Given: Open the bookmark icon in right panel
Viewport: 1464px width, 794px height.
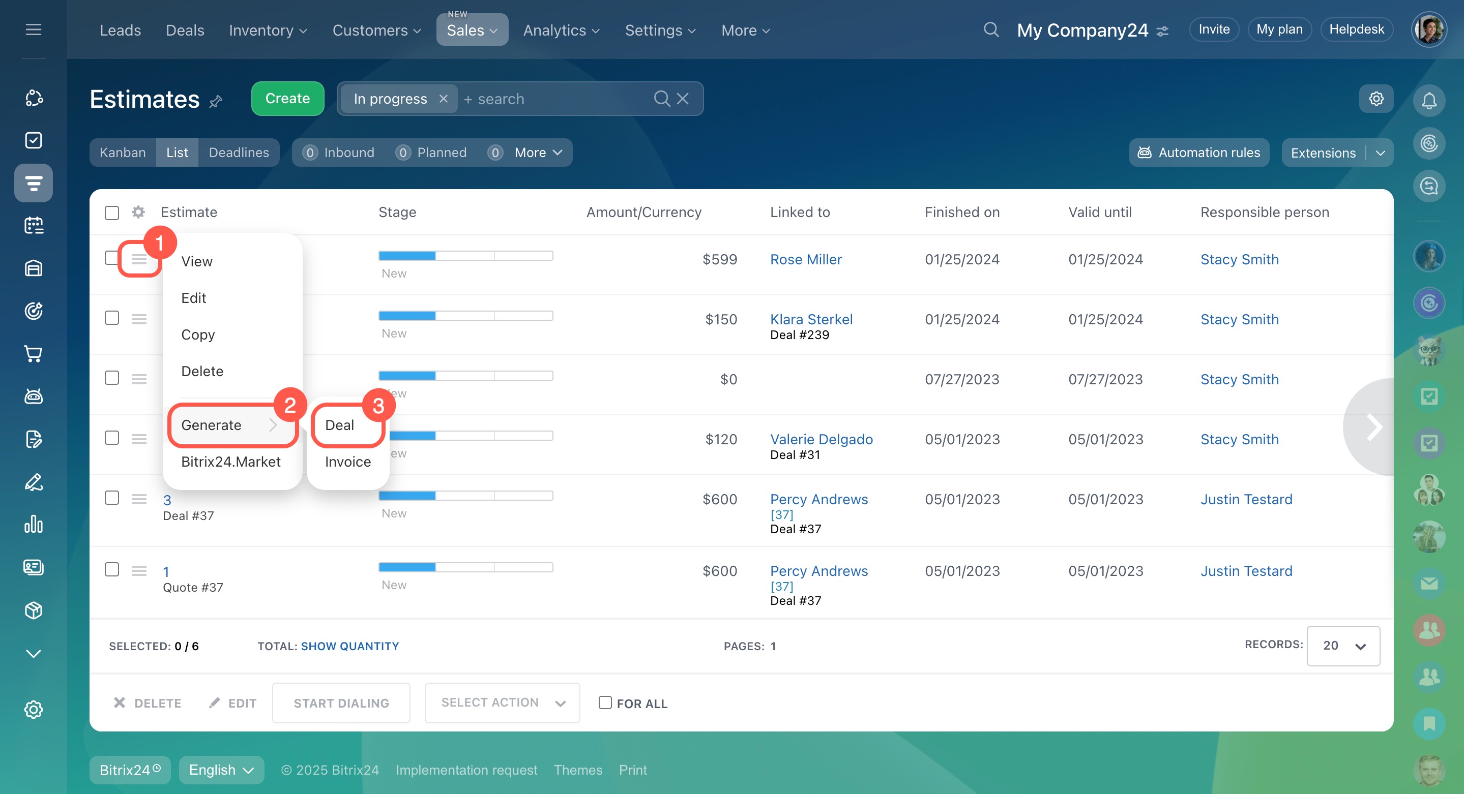Looking at the screenshot, I should tap(1429, 723).
